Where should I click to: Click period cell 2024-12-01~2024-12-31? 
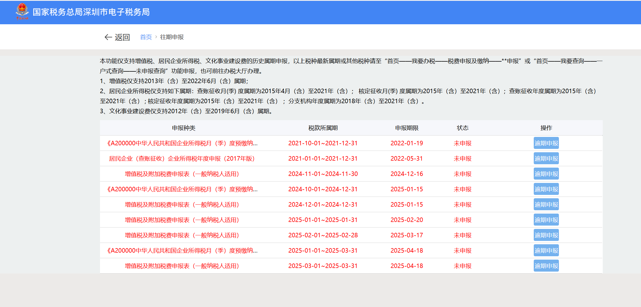pos(323,204)
